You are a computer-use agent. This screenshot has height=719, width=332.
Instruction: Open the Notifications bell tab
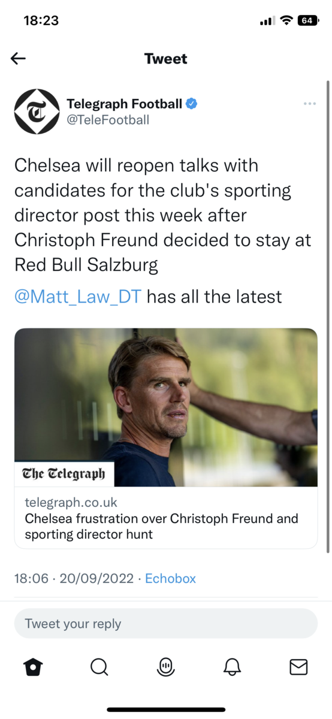click(233, 666)
